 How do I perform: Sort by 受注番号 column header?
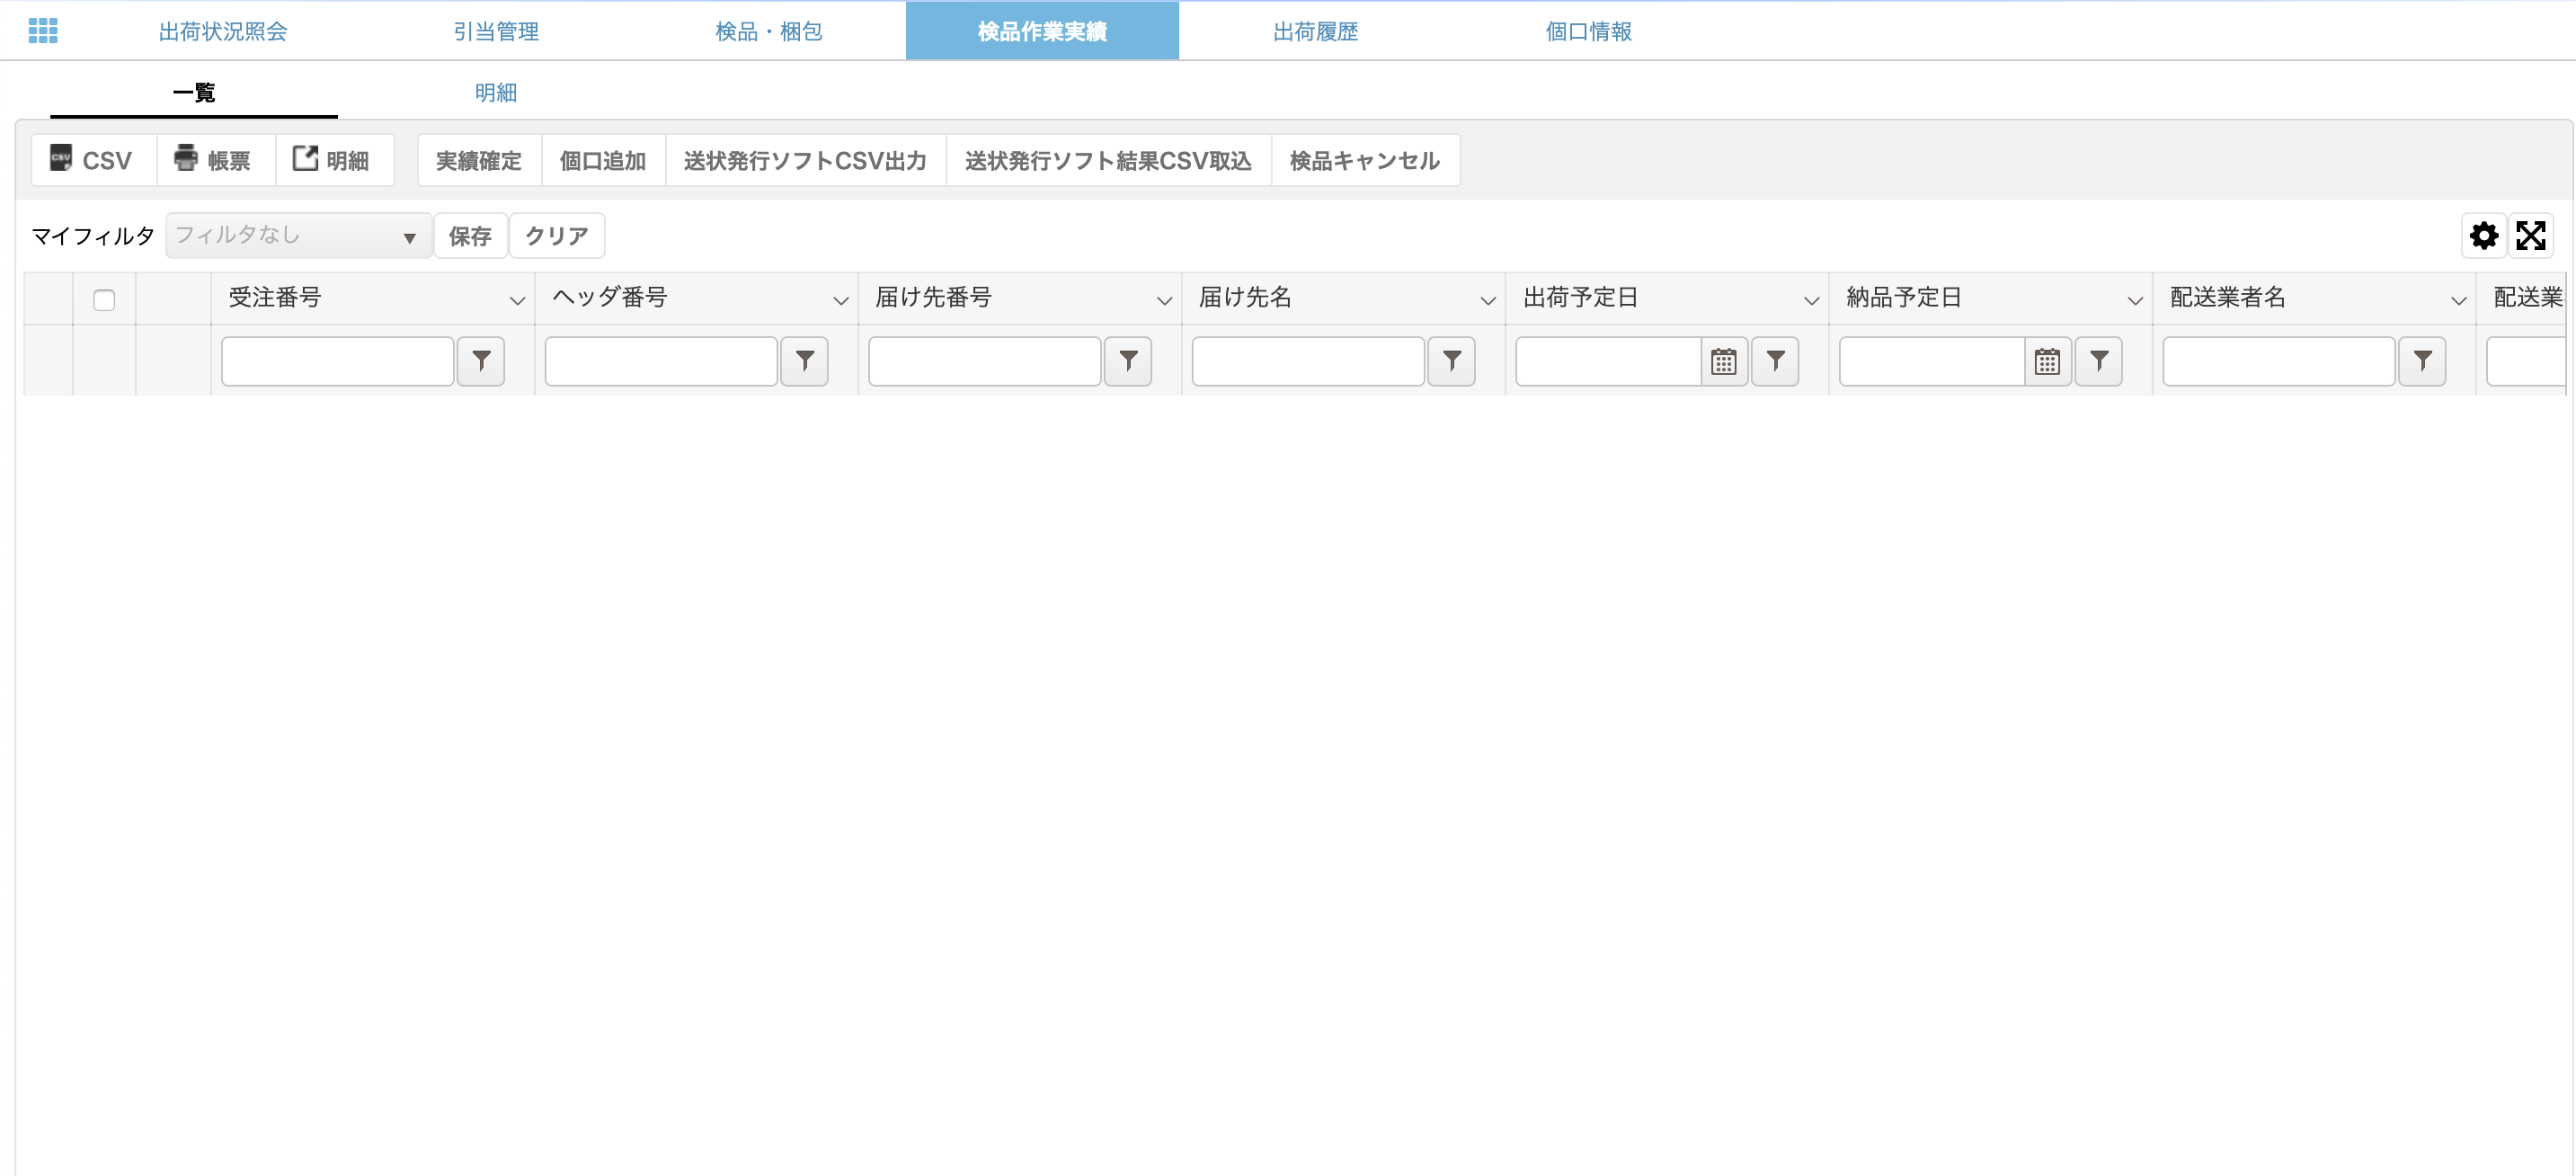point(275,297)
